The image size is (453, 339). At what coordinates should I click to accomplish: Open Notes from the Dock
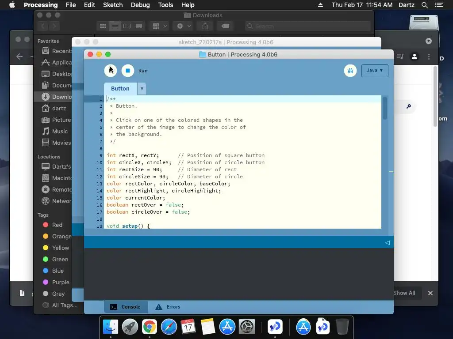click(208, 327)
